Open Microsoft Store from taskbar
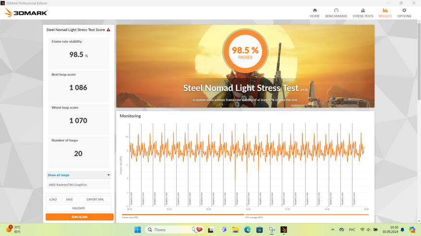This screenshot has width=421, height=236. 259,230
